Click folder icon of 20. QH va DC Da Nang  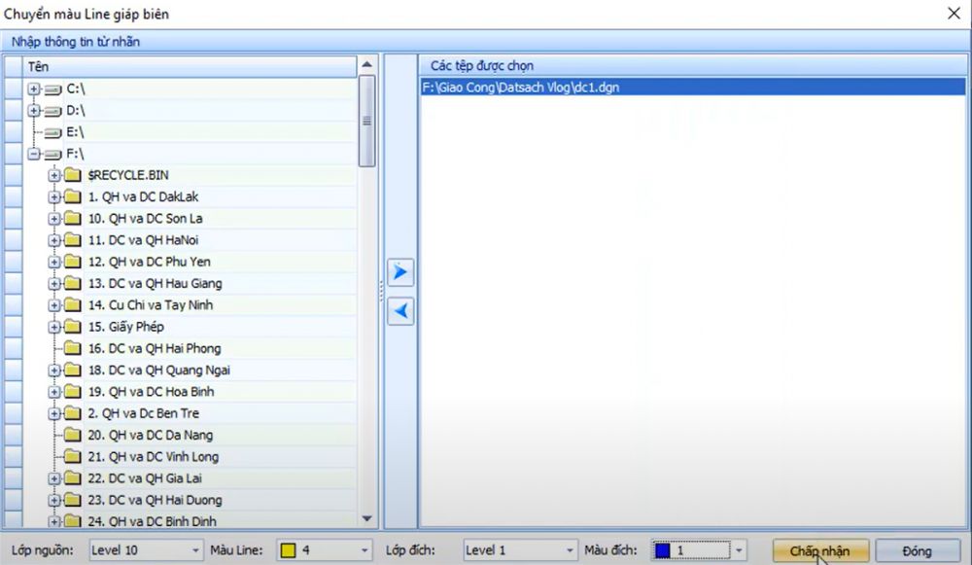click(x=72, y=436)
